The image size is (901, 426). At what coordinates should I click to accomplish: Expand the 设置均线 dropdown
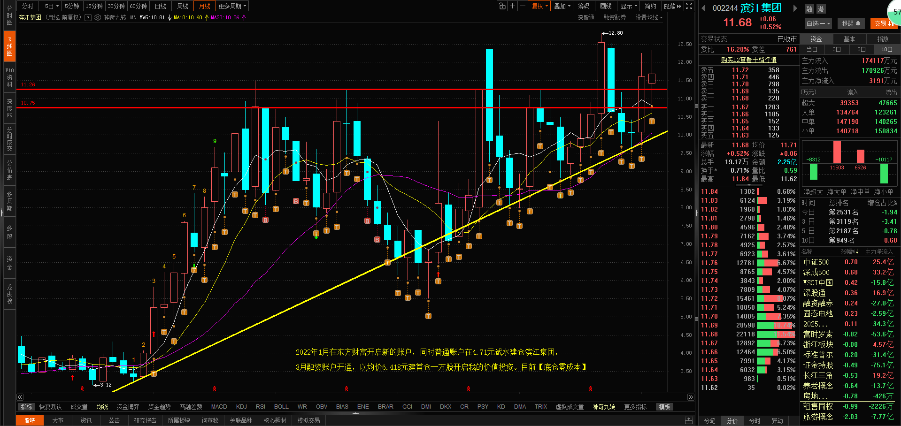click(649, 17)
